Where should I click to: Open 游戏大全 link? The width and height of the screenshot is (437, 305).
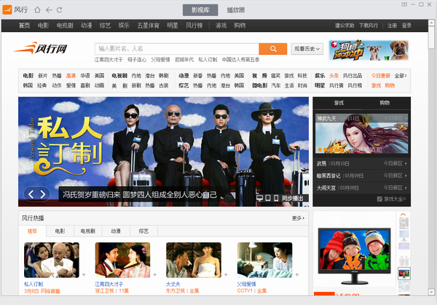pos(391,199)
